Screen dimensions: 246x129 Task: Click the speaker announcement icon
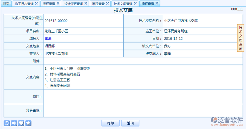point(14,123)
